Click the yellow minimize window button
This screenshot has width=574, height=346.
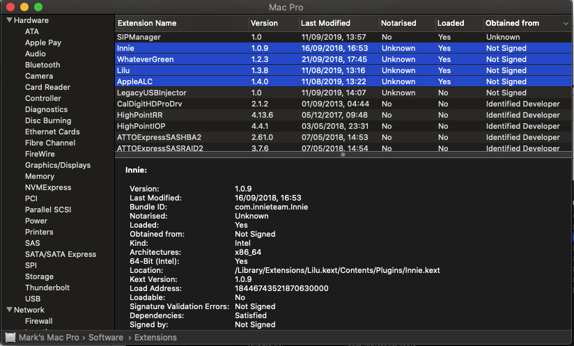[24, 7]
